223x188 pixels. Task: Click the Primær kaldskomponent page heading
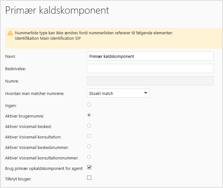pos(57,10)
